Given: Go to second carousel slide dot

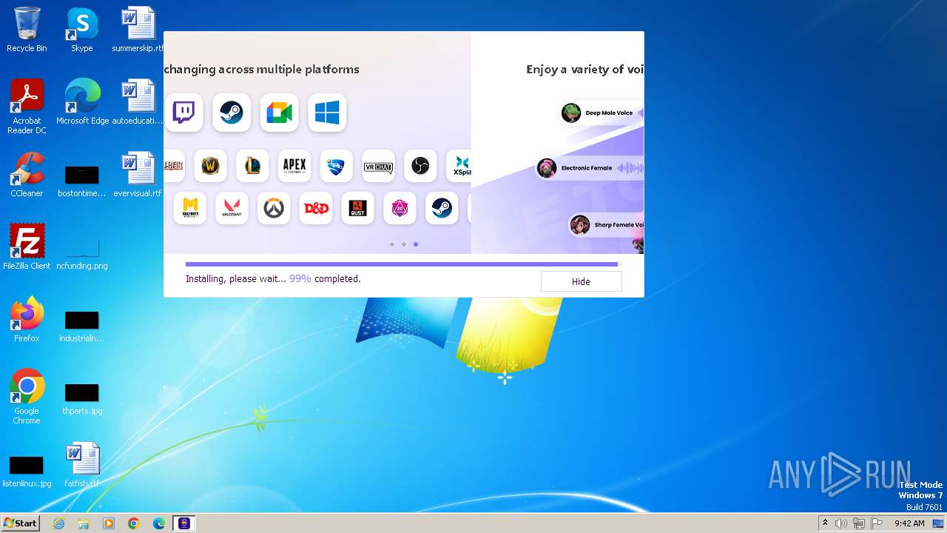Looking at the screenshot, I should click(403, 244).
